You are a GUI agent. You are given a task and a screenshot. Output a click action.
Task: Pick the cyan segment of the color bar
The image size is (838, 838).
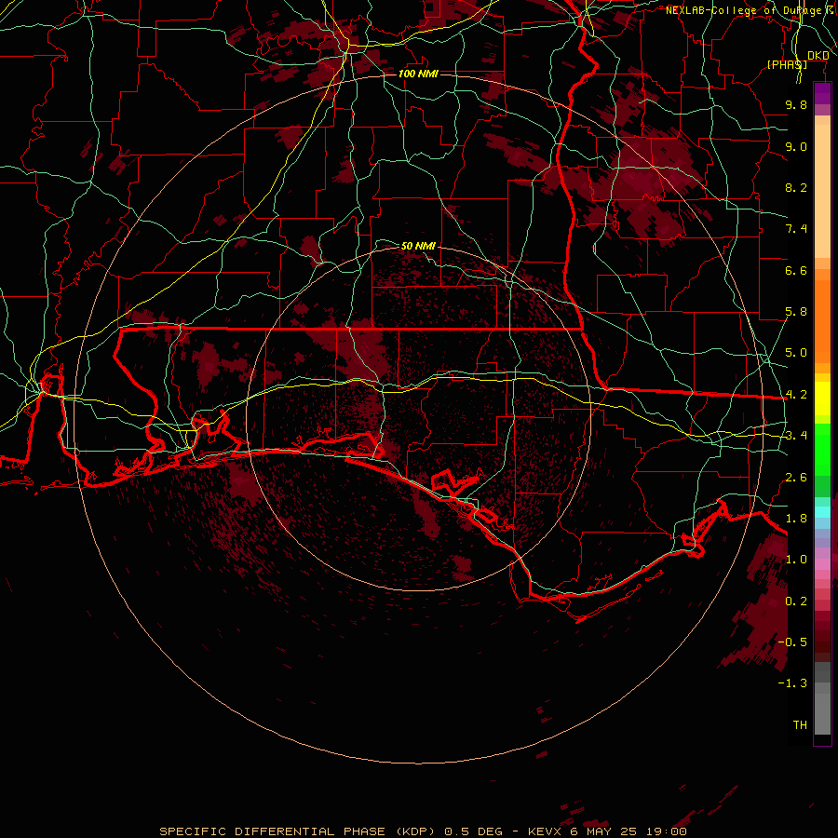(822, 511)
